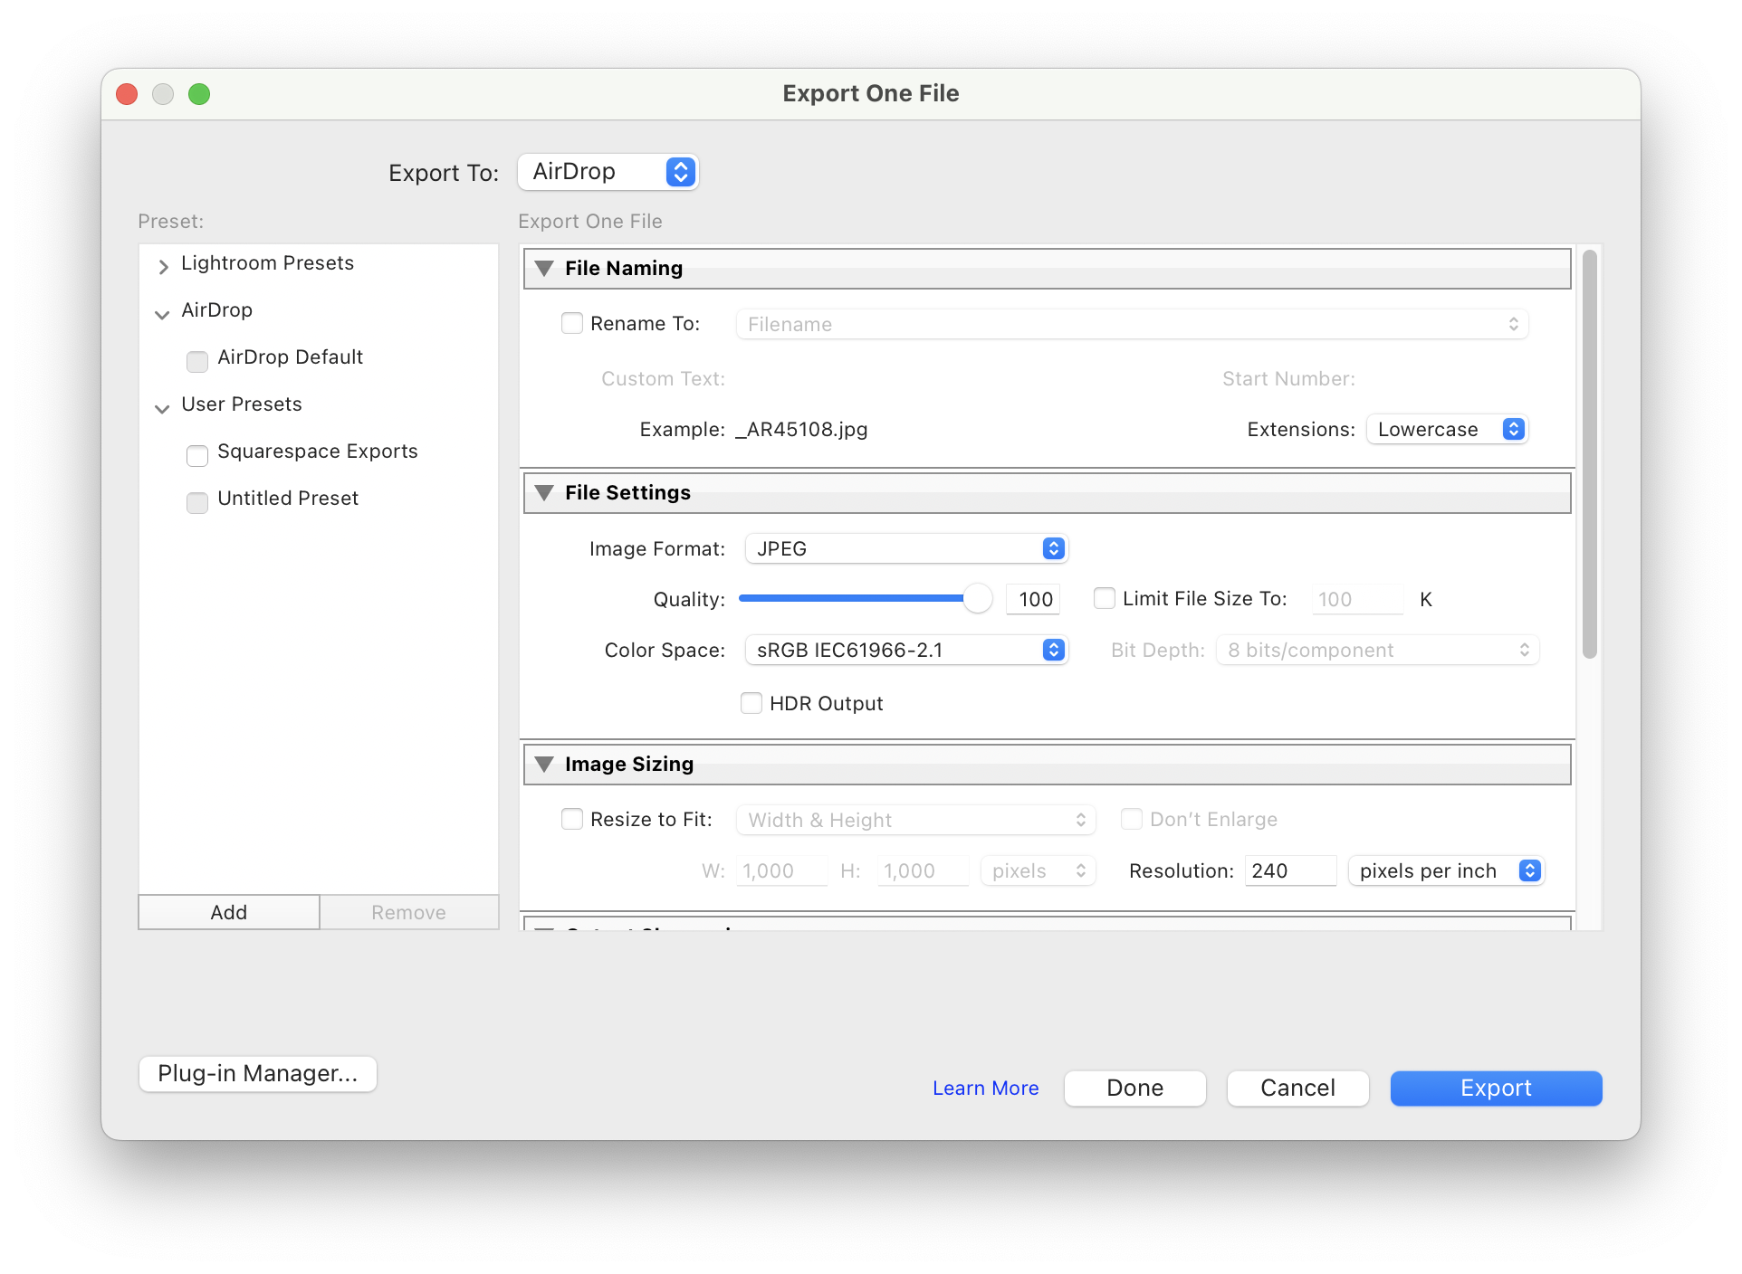Check the Squarespace Exports preset box
The width and height of the screenshot is (1742, 1274).
point(197,455)
